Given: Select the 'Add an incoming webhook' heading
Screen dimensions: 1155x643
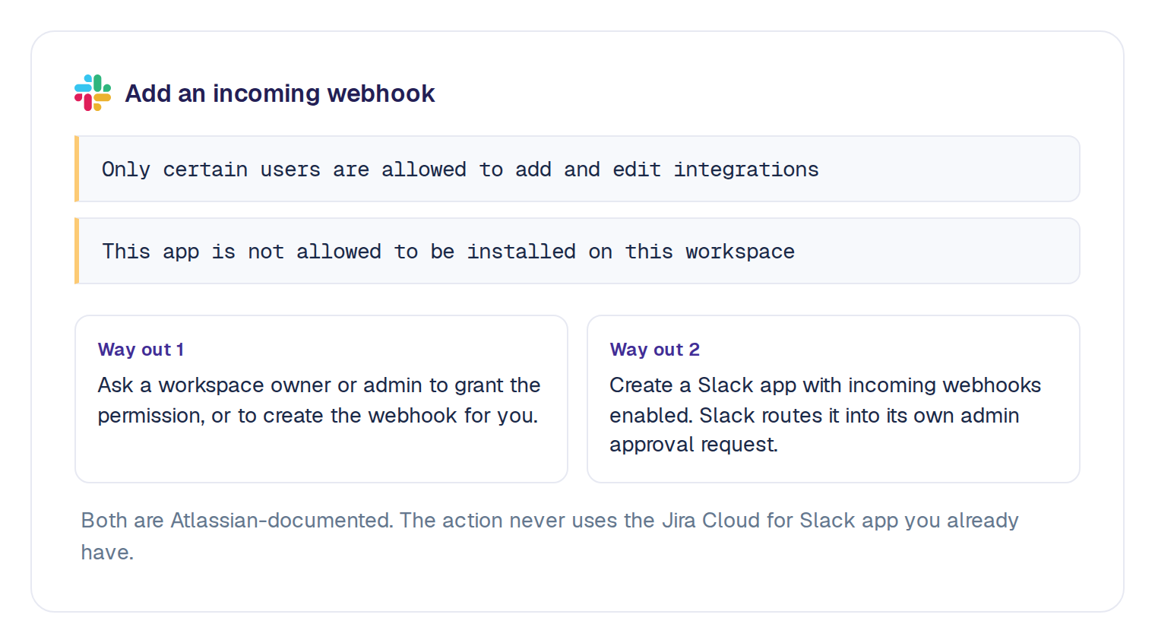Looking at the screenshot, I should coord(280,93).
